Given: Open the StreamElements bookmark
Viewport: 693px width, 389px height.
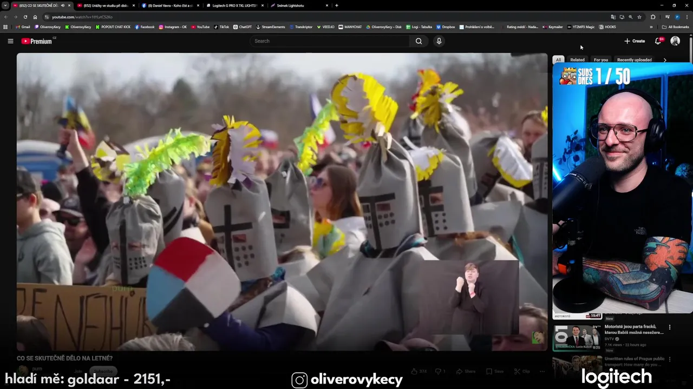Looking at the screenshot, I should [270, 26].
